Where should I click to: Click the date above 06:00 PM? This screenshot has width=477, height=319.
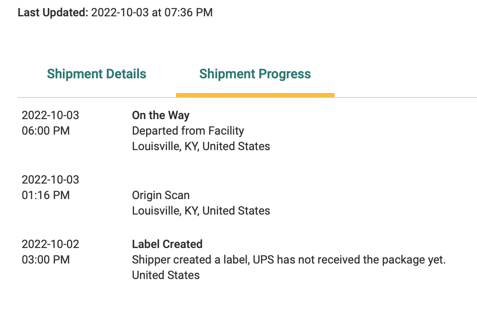pos(50,115)
